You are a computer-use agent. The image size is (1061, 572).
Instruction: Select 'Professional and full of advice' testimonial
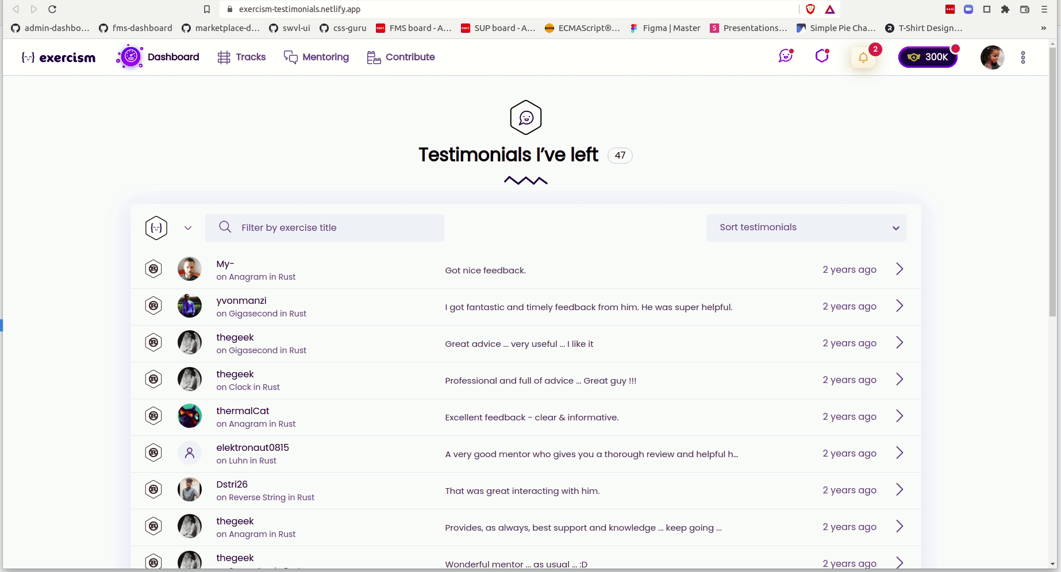[540, 381]
